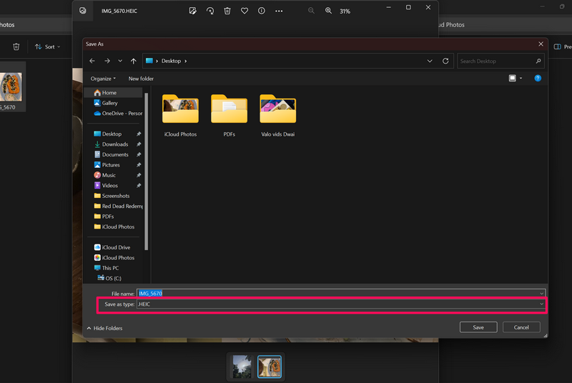Expand the Organize dropdown menu
The height and width of the screenshot is (383, 572).
tap(103, 79)
